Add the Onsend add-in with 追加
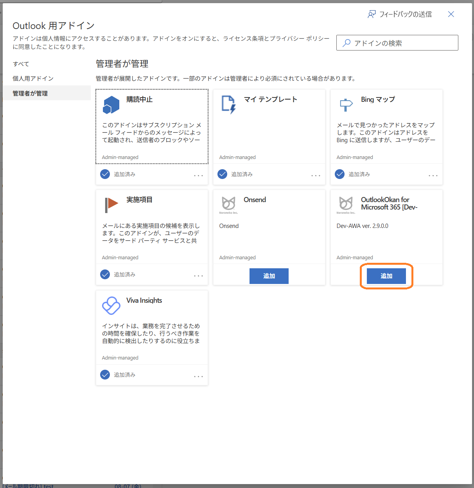The width and height of the screenshot is (474, 488). [x=269, y=276]
